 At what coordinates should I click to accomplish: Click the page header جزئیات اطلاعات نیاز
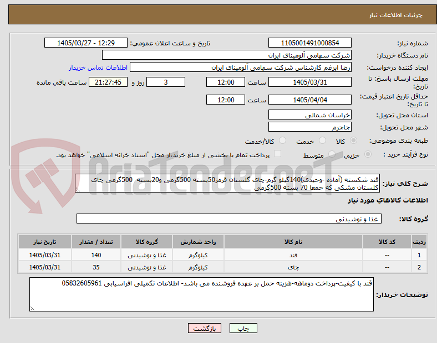pyautogui.click(x=396, y=15)
